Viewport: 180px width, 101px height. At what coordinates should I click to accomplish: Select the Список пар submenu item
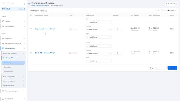click(x=13, y=63)
